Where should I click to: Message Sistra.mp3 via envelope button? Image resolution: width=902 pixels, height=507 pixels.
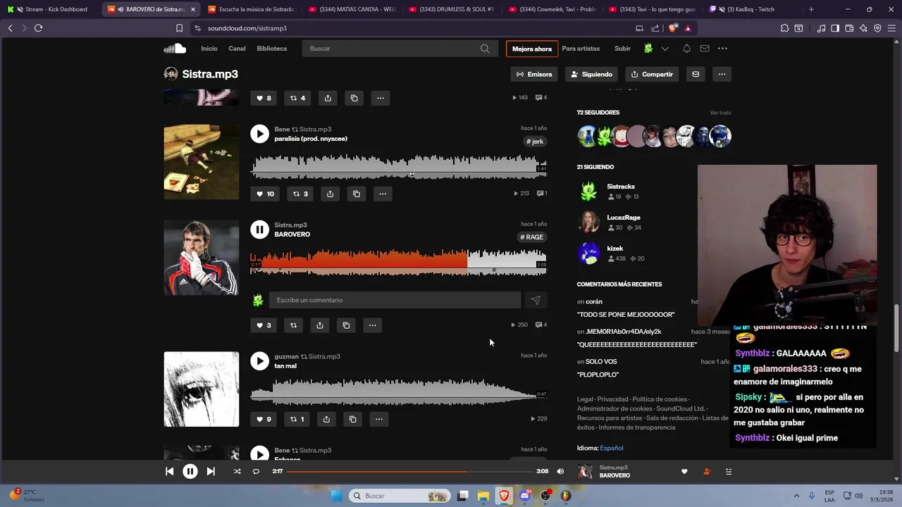point(696,74)
